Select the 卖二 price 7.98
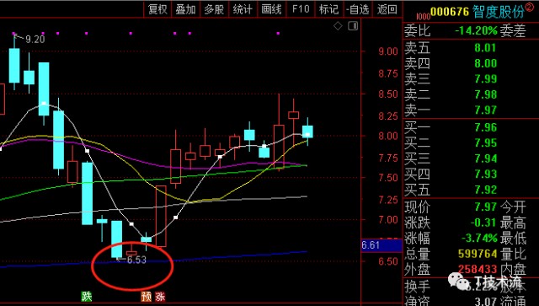Screen dimensions: 539x306 [485, 94]
